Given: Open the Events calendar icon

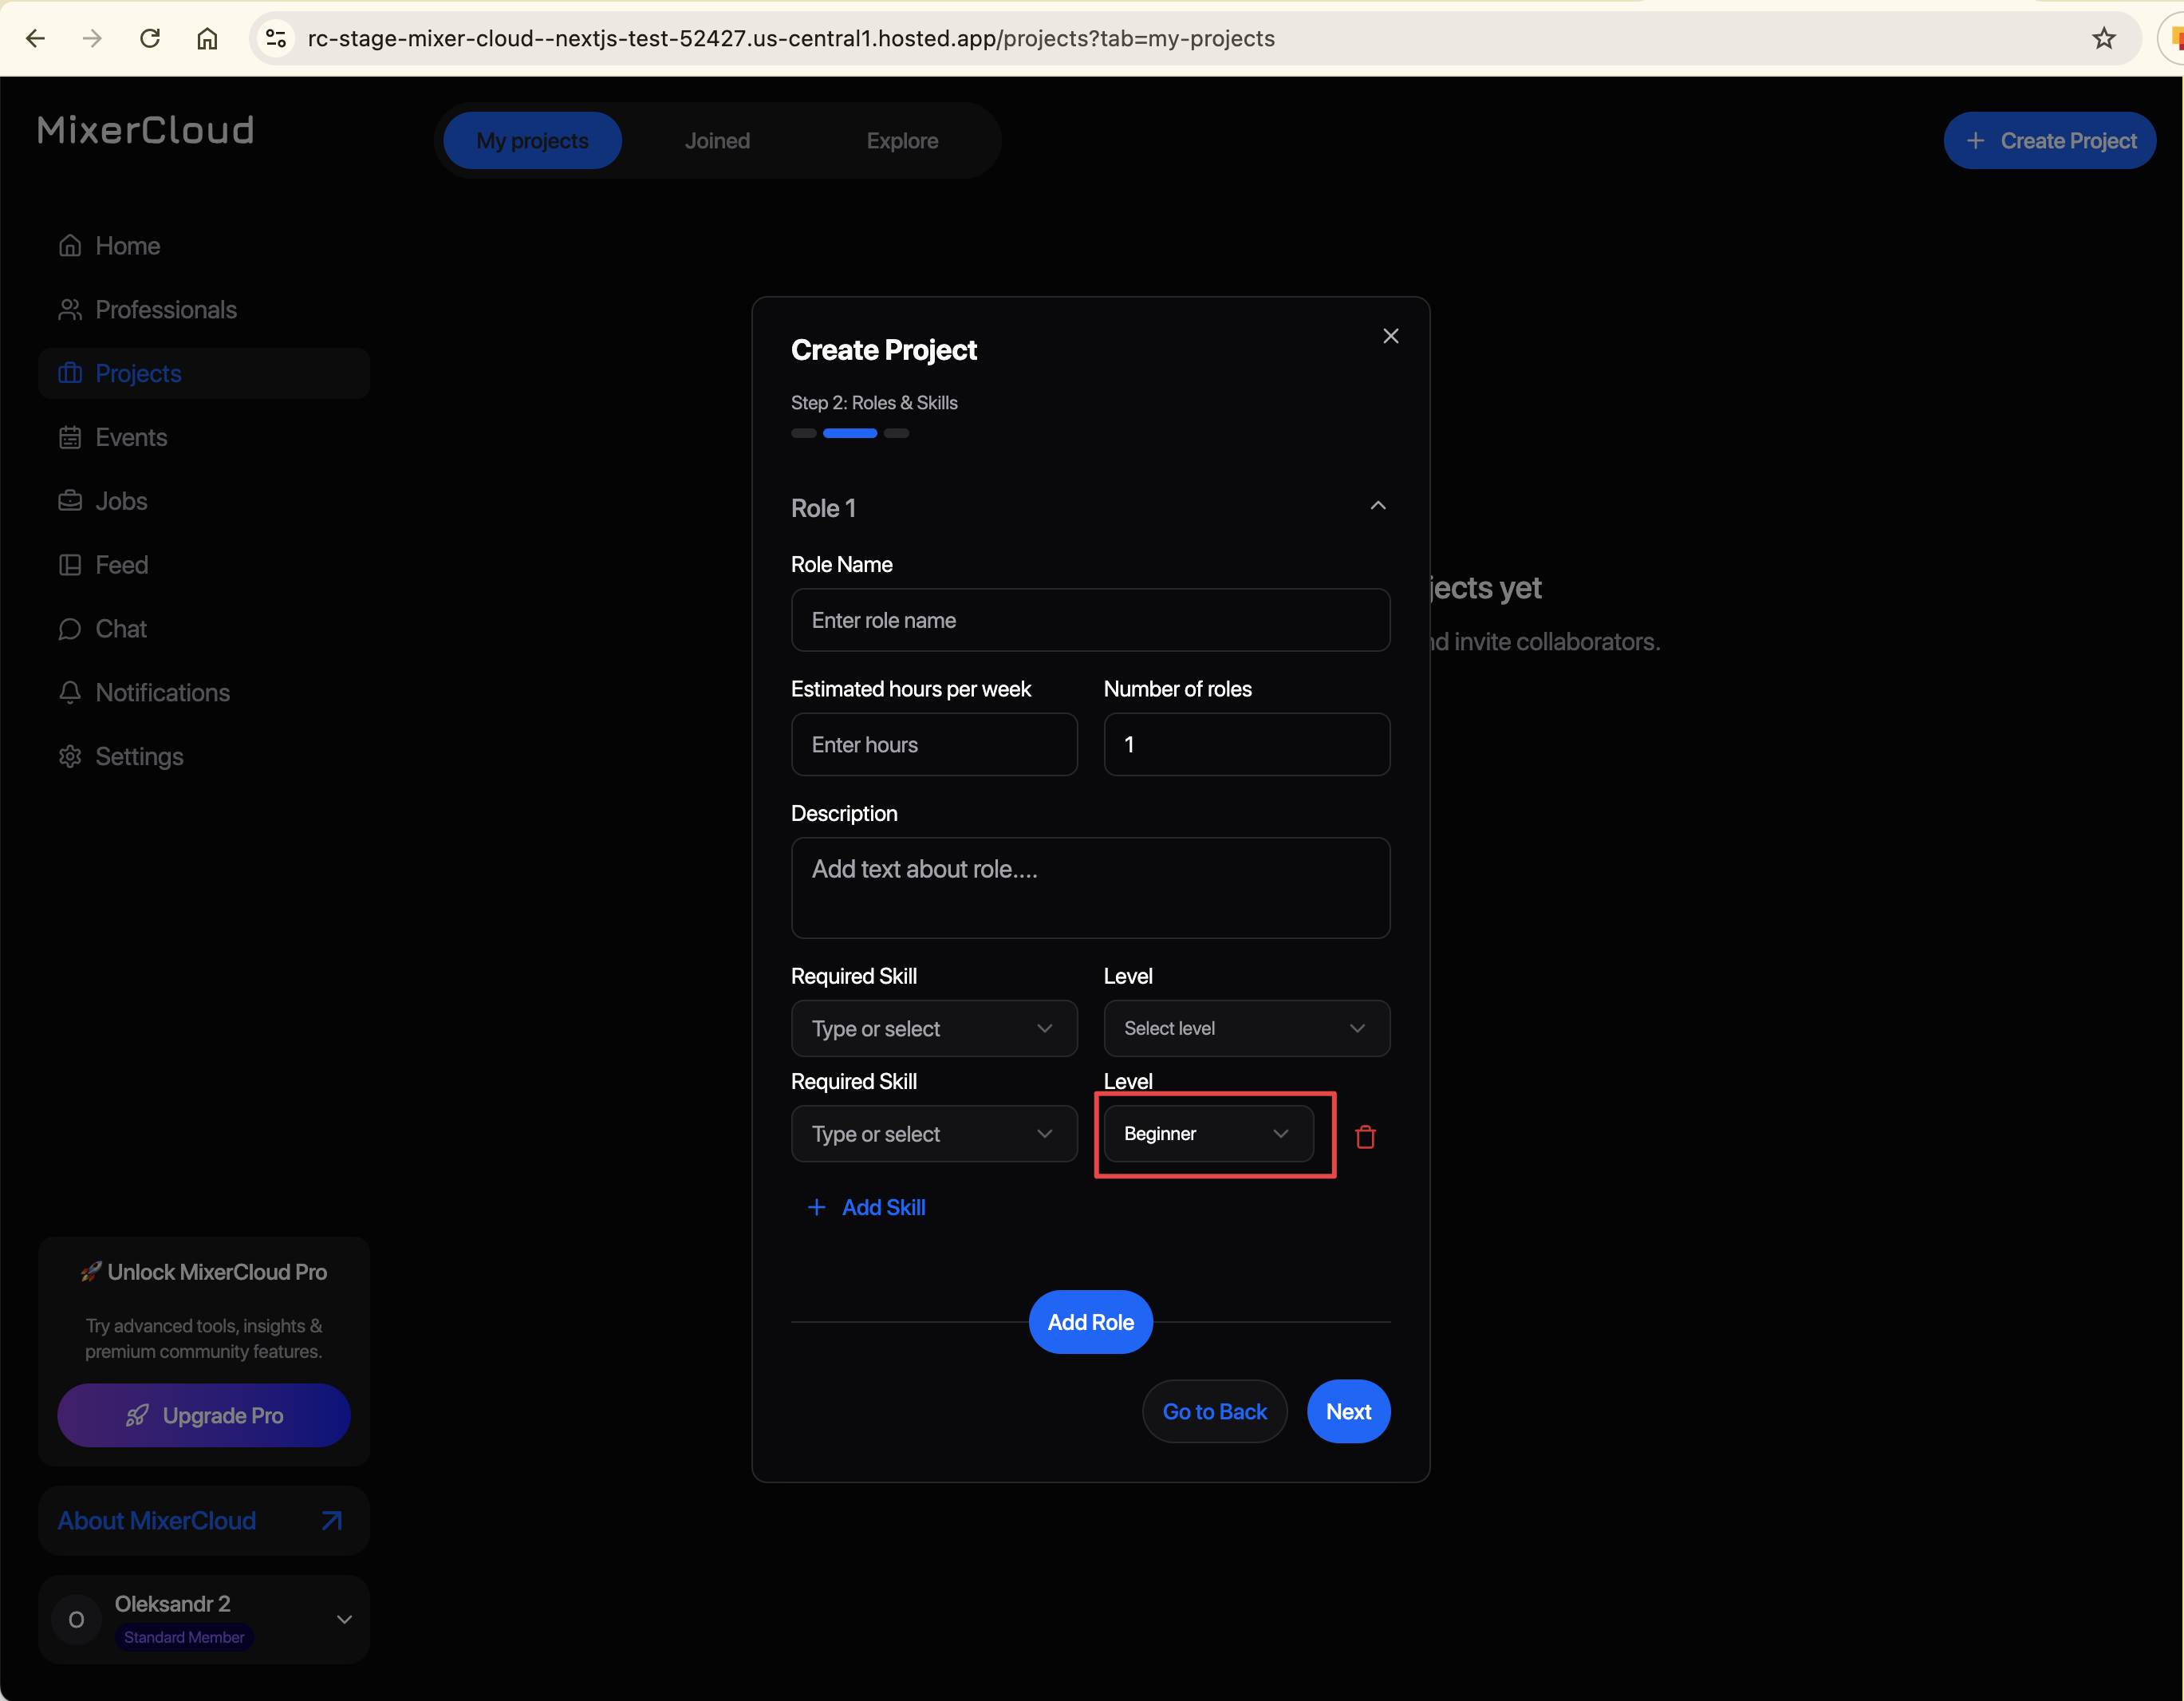Looking at the screenshot, I should pyautogui.click(x=70, y=438).
